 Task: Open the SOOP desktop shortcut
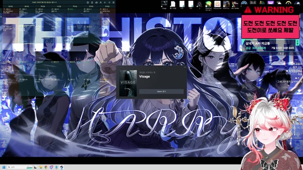coord(226,5)
